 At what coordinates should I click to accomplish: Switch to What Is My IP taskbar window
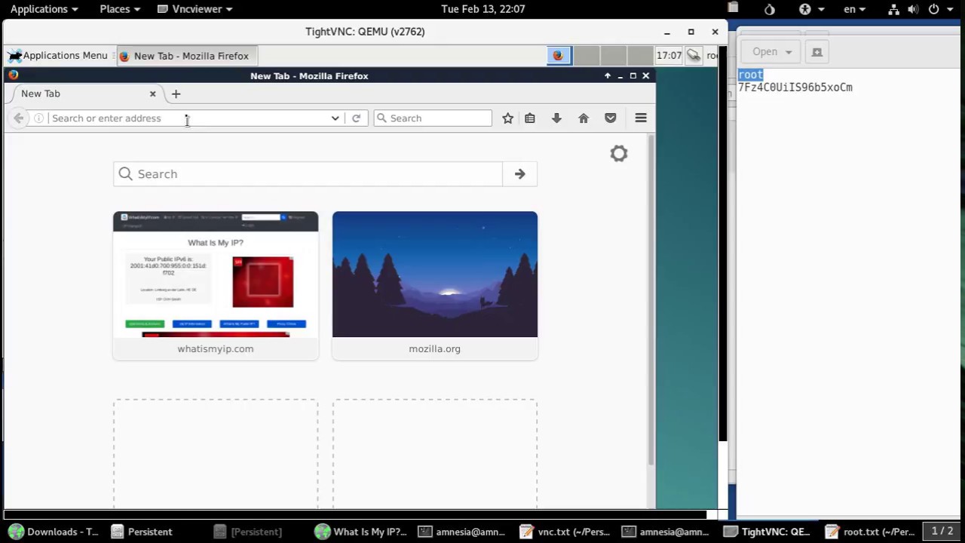[x=361, y=532]
